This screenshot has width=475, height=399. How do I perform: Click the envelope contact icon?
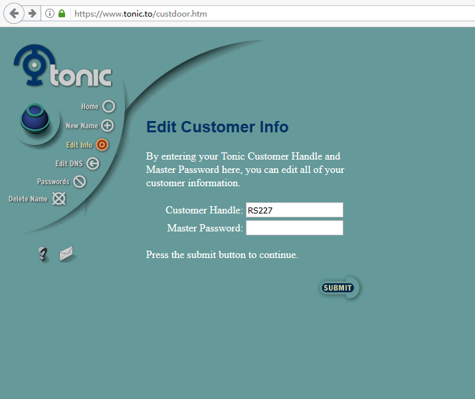(67, 254)
